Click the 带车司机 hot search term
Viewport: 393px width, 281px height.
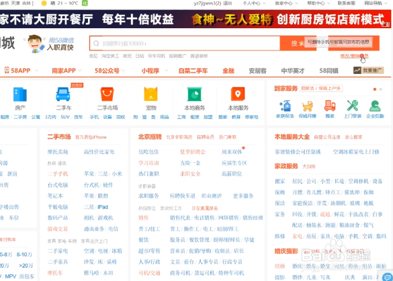pyautogui.click(x=157, y=56)
